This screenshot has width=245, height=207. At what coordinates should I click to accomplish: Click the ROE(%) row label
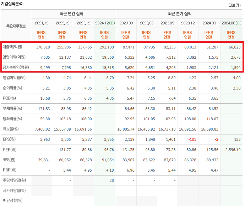point(9,98)
